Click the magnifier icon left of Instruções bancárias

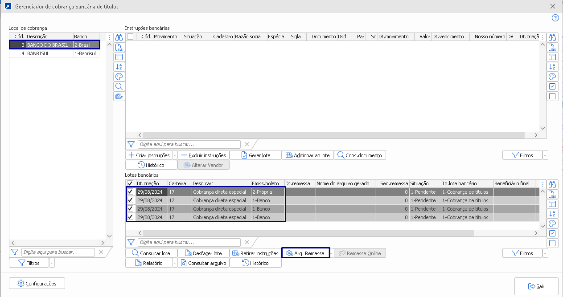[119, 86]
